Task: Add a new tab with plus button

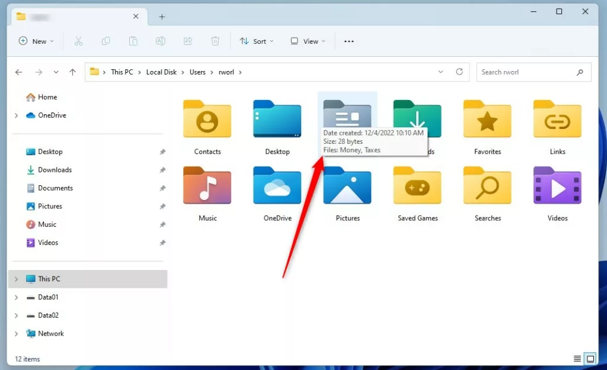Action: (x=162, y=17)
